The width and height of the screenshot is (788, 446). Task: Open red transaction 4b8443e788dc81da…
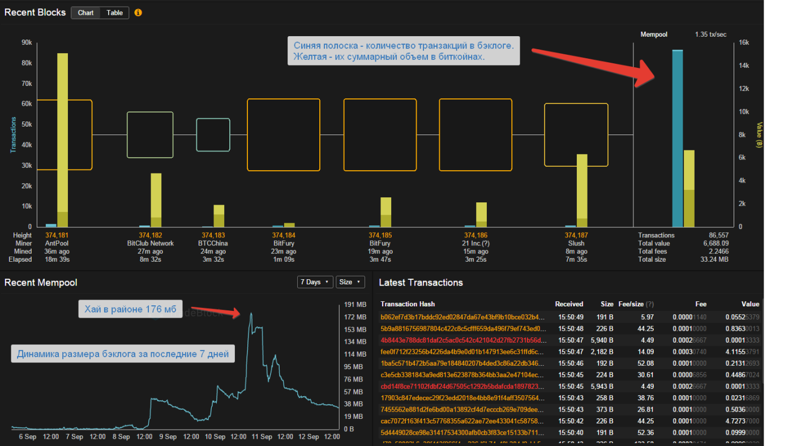463,340
